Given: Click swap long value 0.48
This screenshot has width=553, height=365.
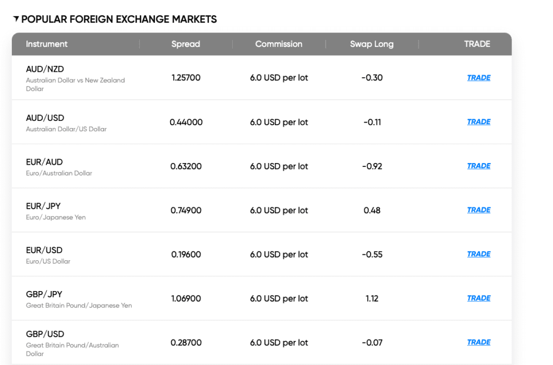Looking at the screenshot, I should coord(372,210).
